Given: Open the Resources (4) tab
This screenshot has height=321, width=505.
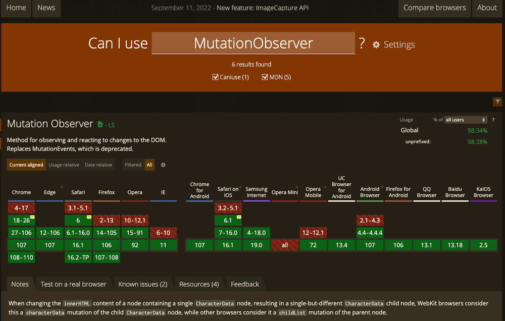Looking at the screenshot, I should [x=198, y=284].
